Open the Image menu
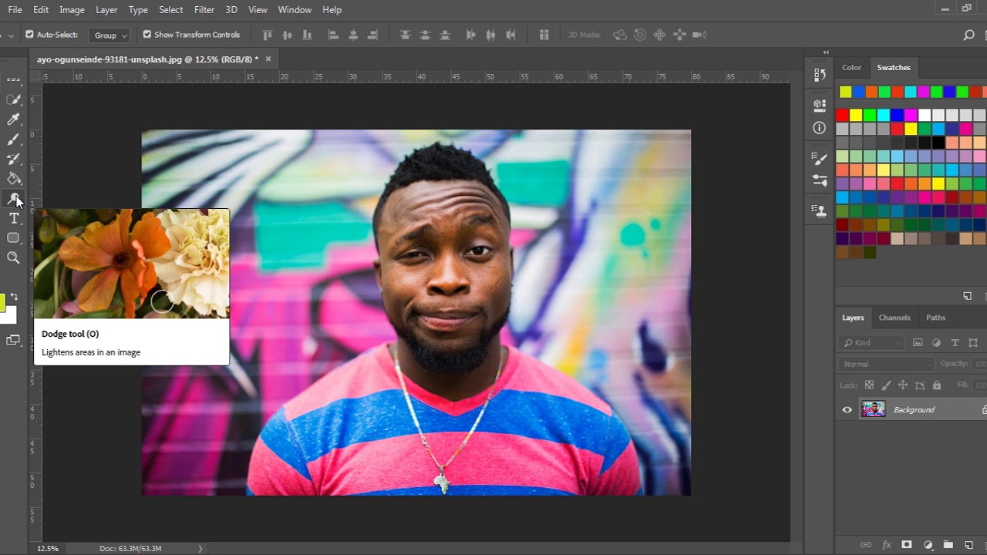 click(x=72, y=10)
